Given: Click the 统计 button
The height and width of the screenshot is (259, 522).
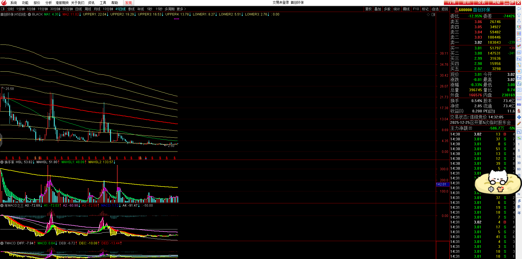Looking at the screenshot, I should (397, 9).
